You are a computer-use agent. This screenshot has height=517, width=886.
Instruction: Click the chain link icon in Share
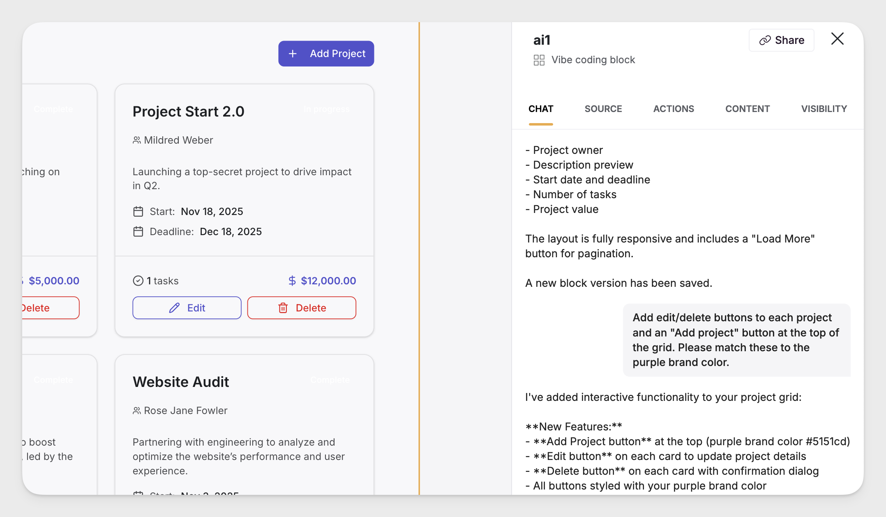[x=765, y=40]
